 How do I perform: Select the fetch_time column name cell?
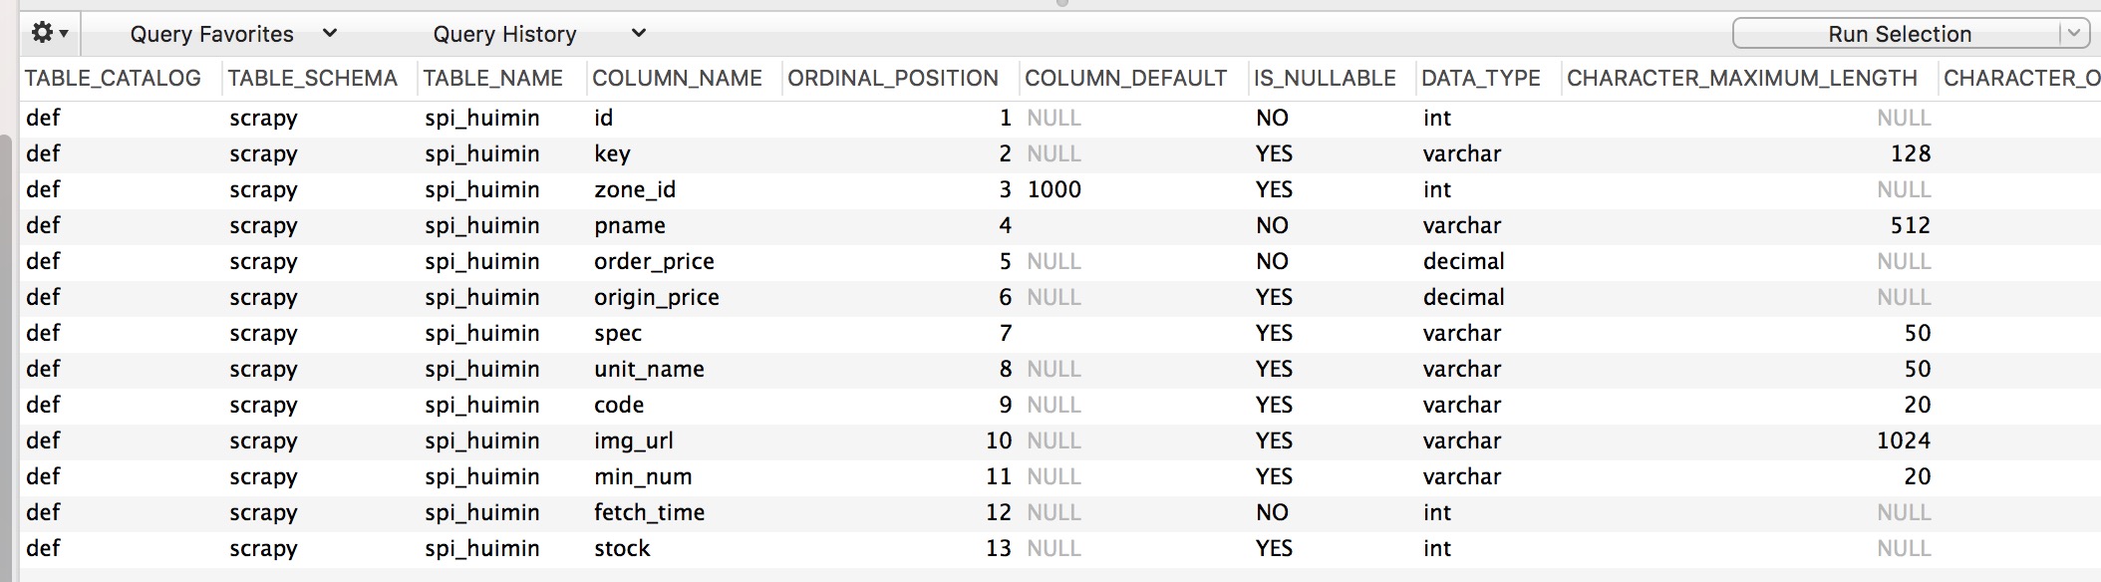click(x=649, y=512)
